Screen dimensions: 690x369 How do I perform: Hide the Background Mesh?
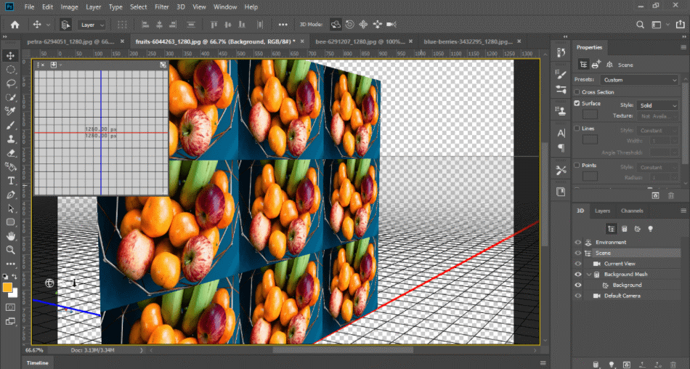tap(578, 275)
